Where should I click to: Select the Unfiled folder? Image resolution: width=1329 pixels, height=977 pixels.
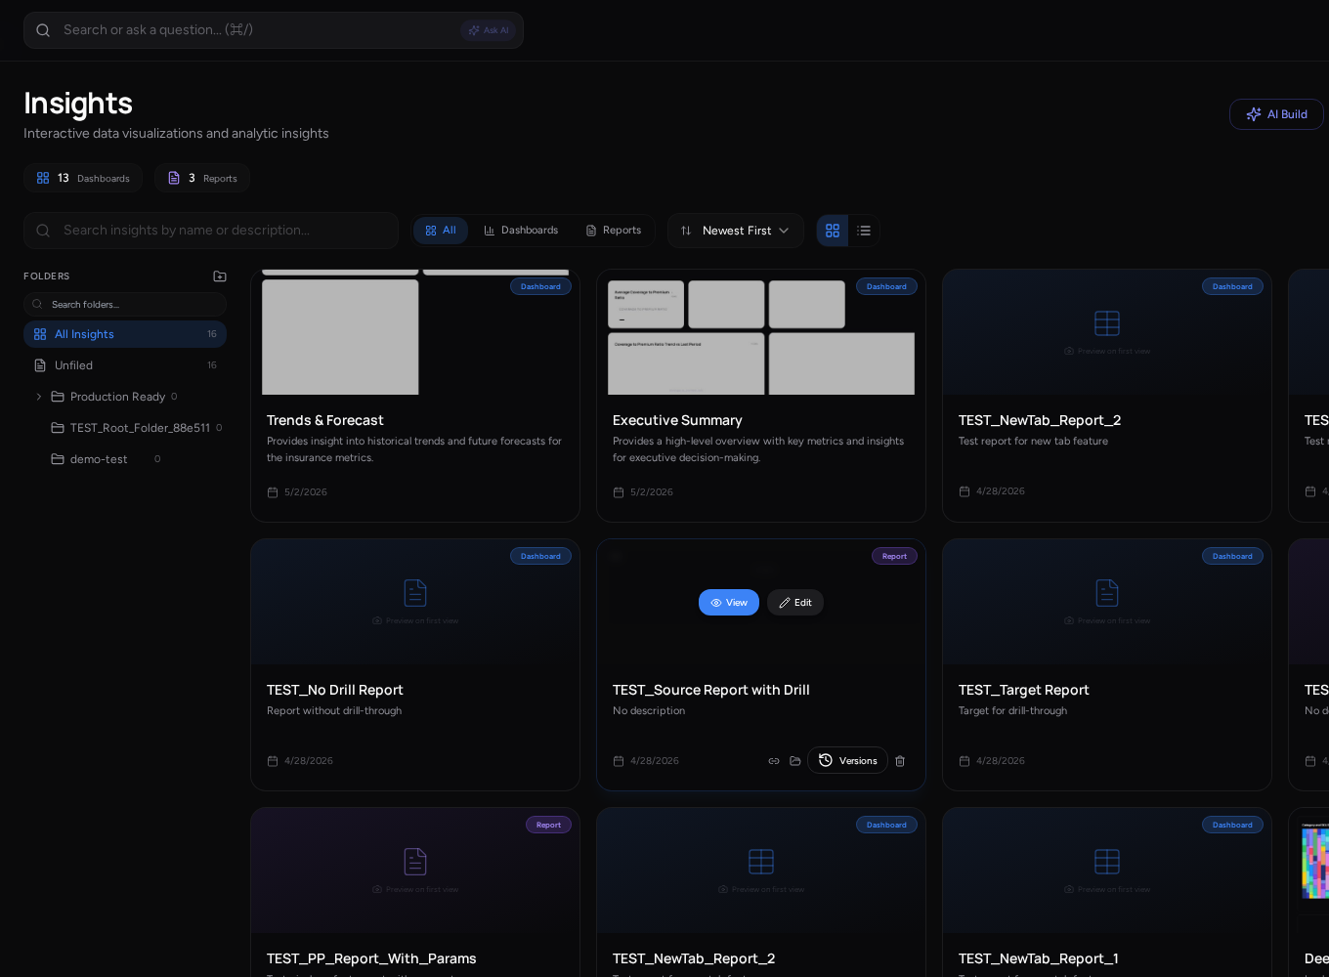coord(125,365)
